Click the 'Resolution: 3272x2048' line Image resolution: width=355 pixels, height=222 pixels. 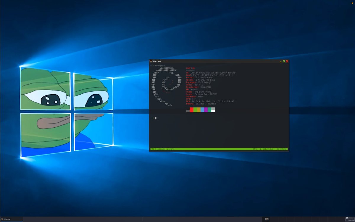(199, 87)
